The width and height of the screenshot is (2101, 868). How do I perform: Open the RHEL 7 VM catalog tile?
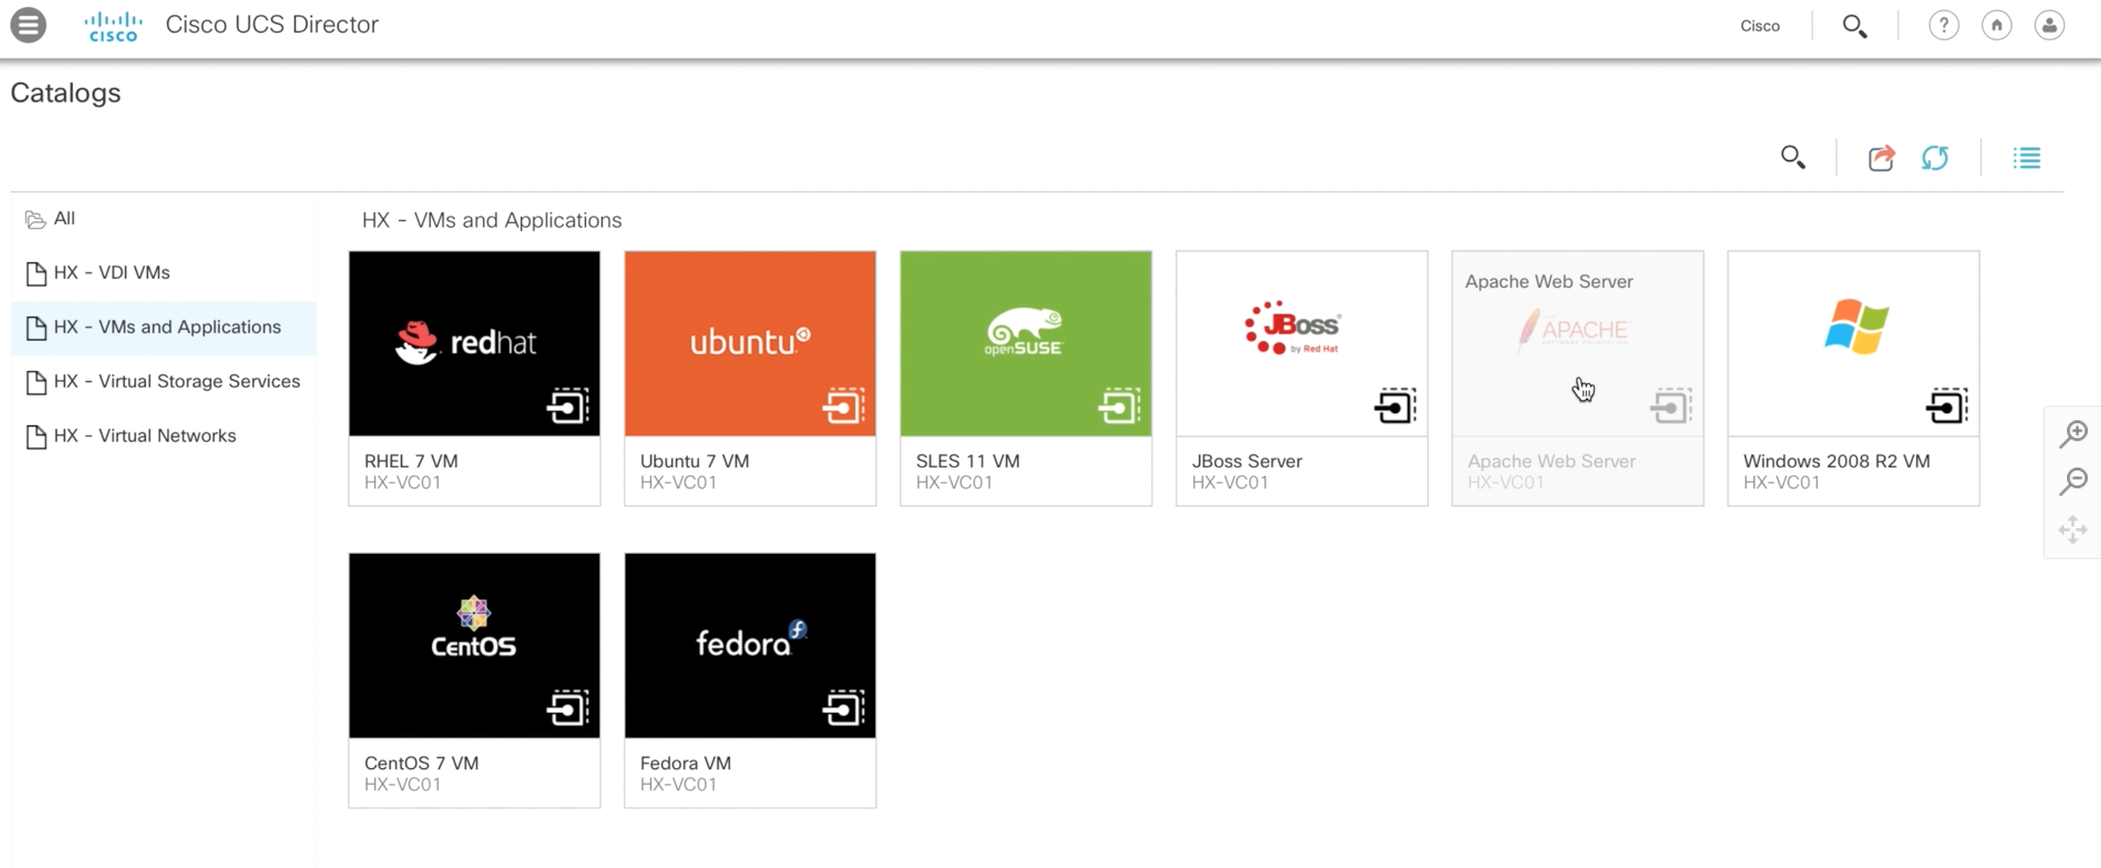pyautogui.click(x=474, y=343)
